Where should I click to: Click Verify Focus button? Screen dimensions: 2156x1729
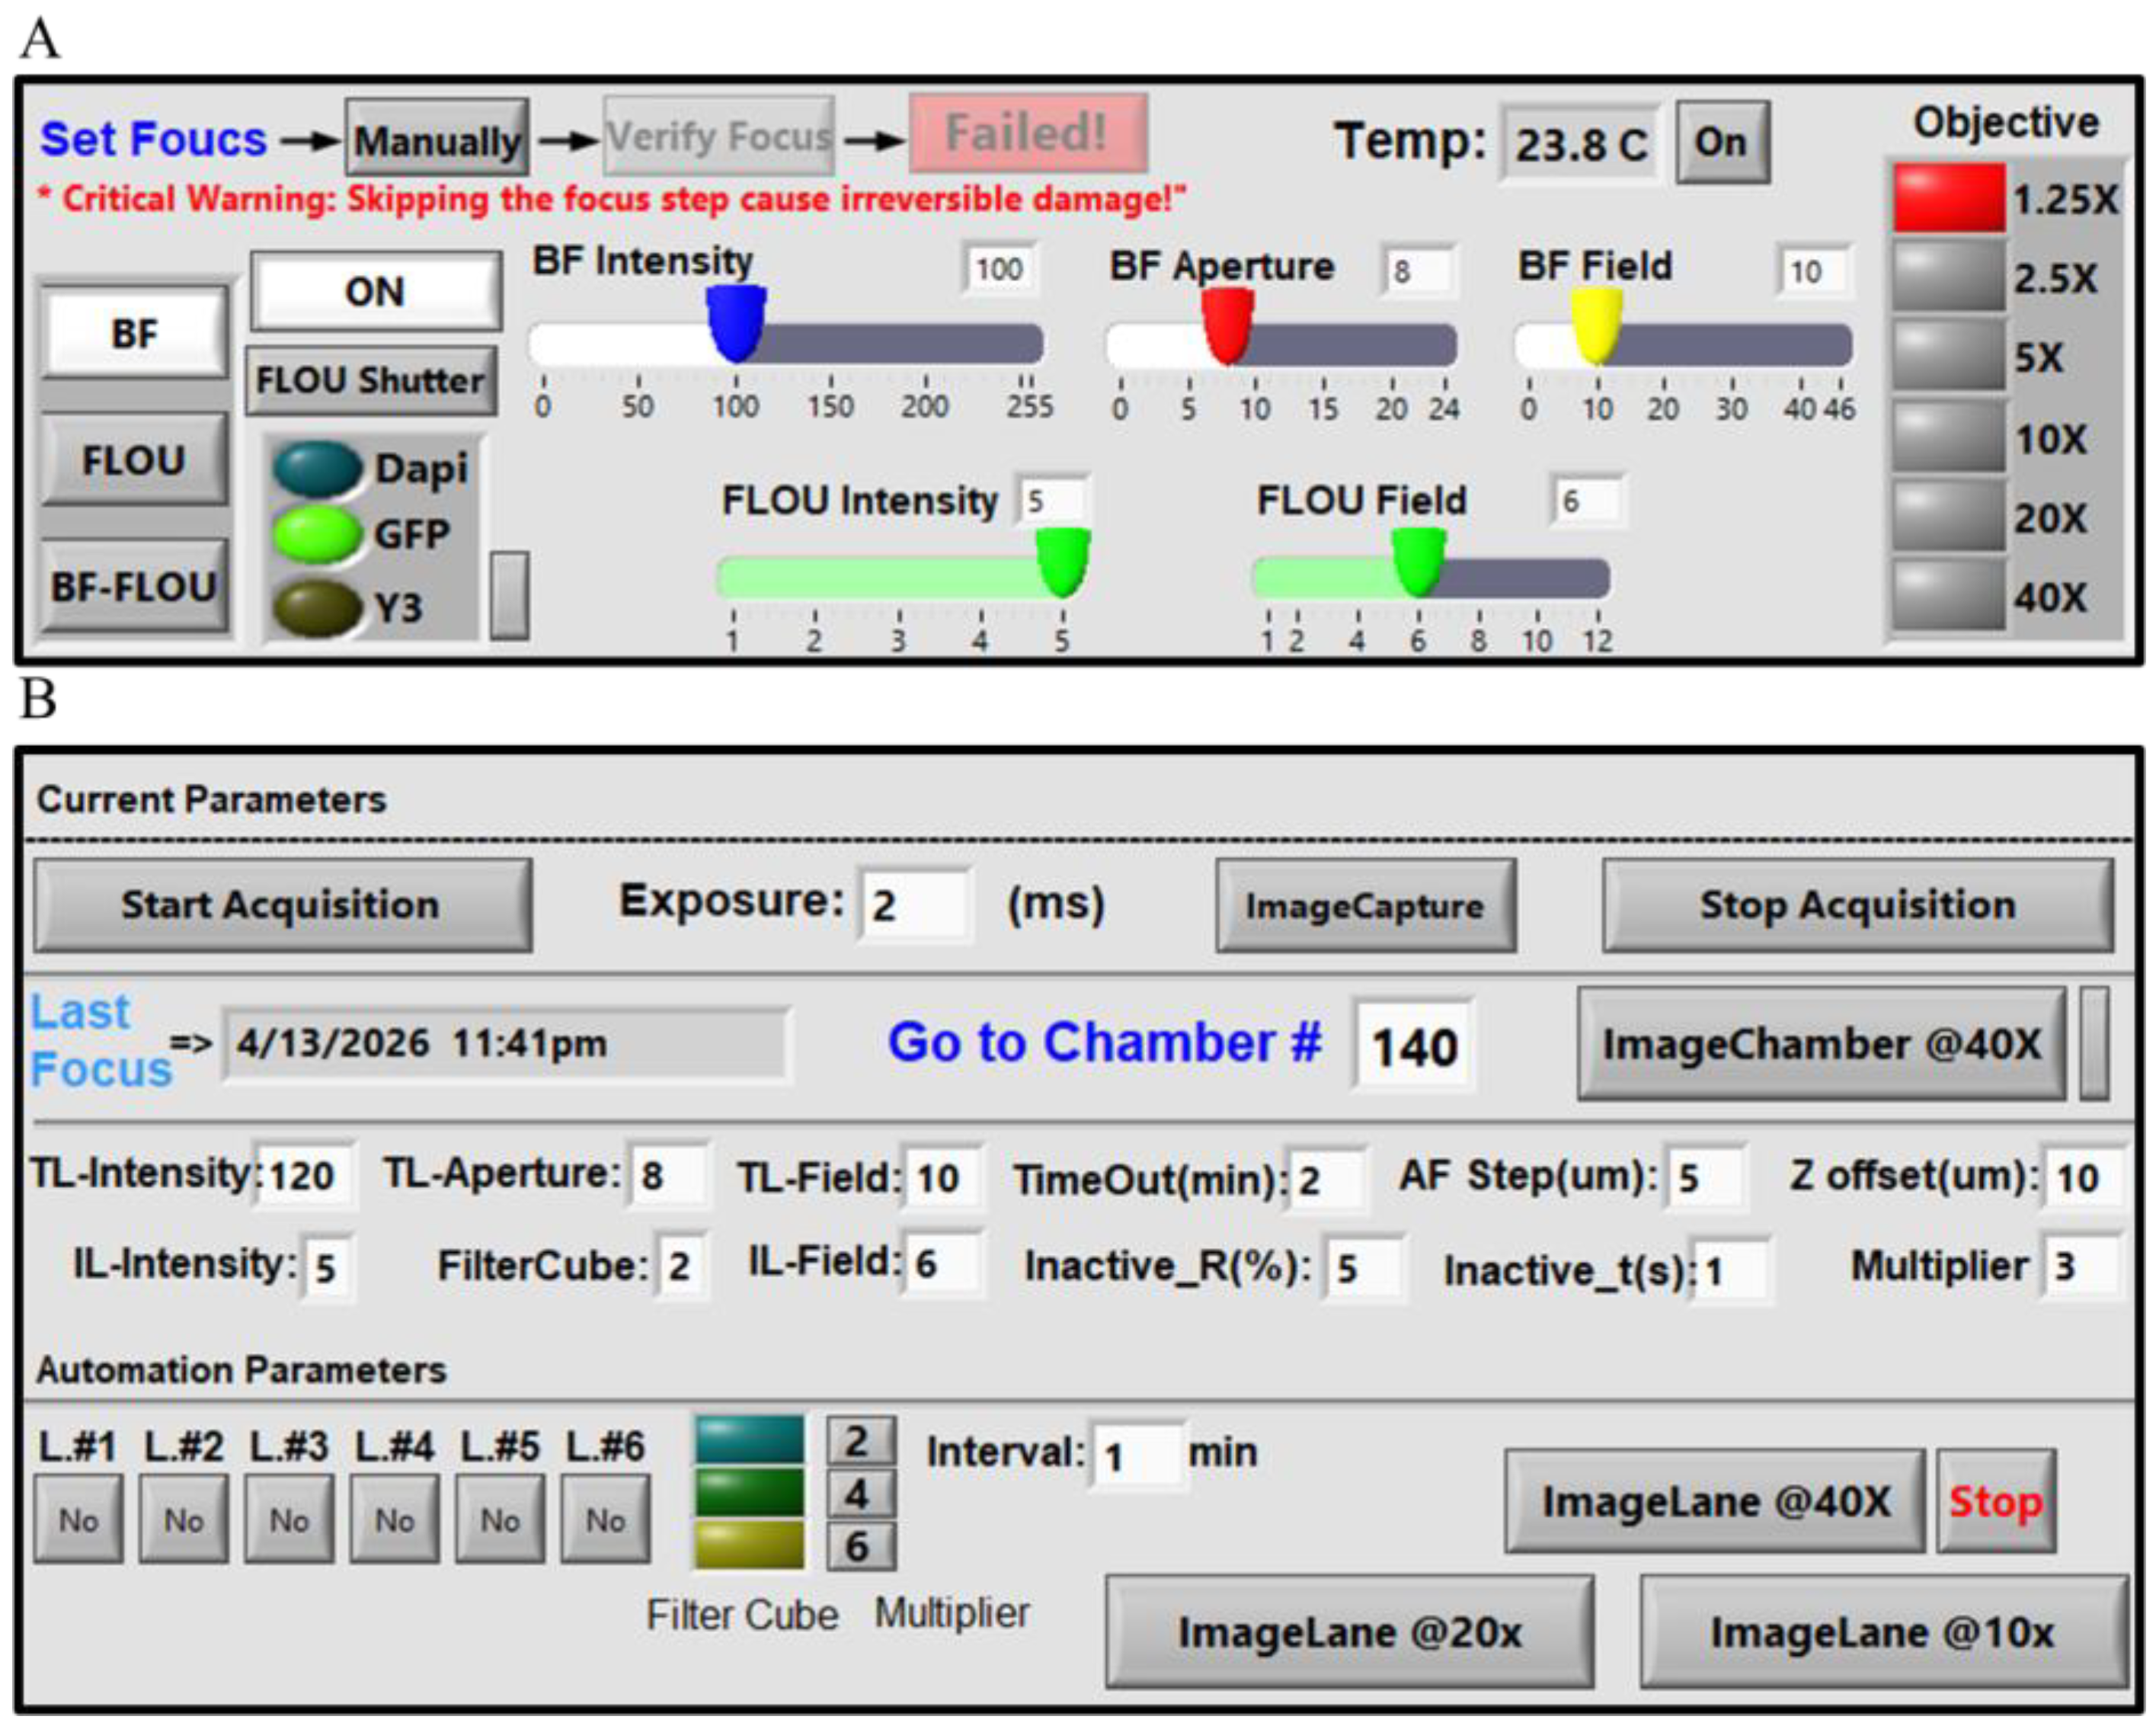click(719, 136)
